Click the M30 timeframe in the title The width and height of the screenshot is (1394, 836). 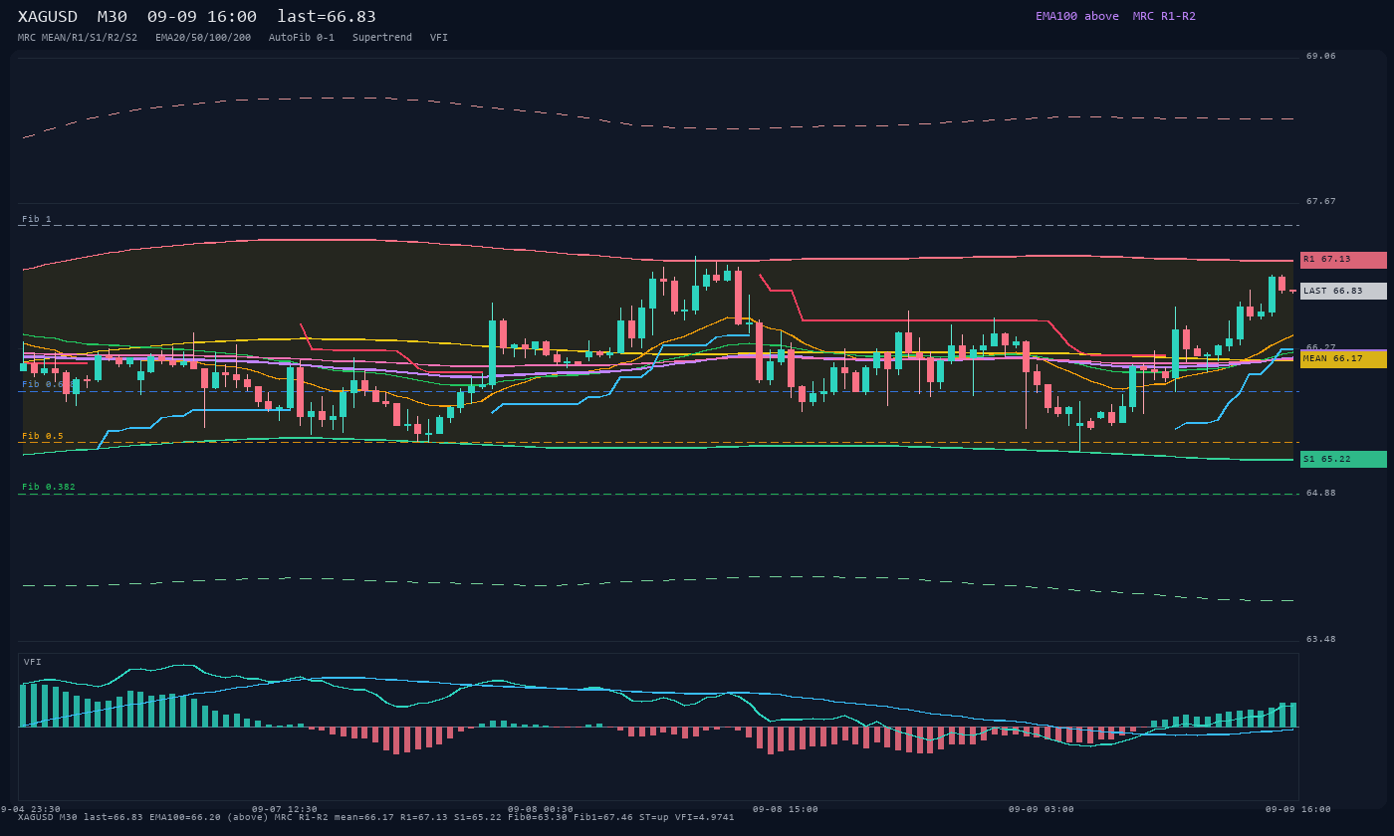point(113,16)
